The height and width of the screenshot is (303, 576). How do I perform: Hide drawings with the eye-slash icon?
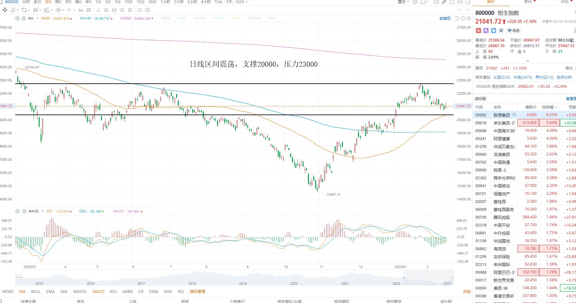click(x=122, y=10)
